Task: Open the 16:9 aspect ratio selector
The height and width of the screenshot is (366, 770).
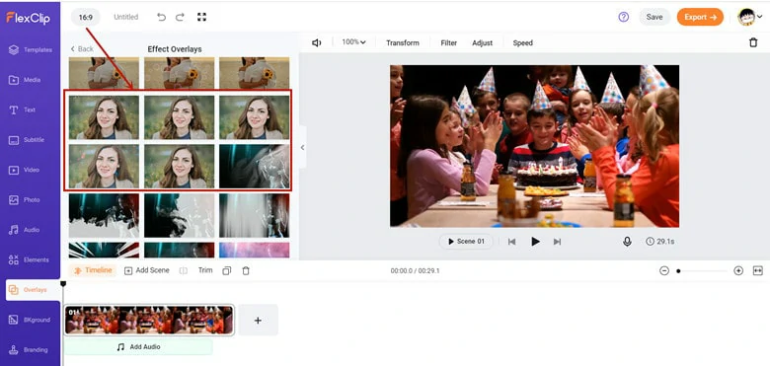Action: point(86,17)
